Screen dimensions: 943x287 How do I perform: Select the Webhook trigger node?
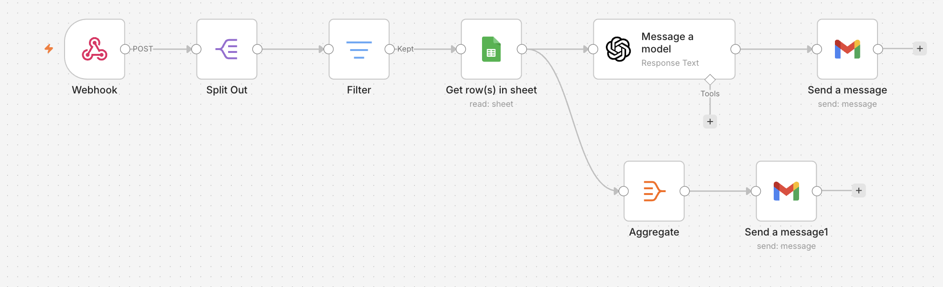click(95, 49)
